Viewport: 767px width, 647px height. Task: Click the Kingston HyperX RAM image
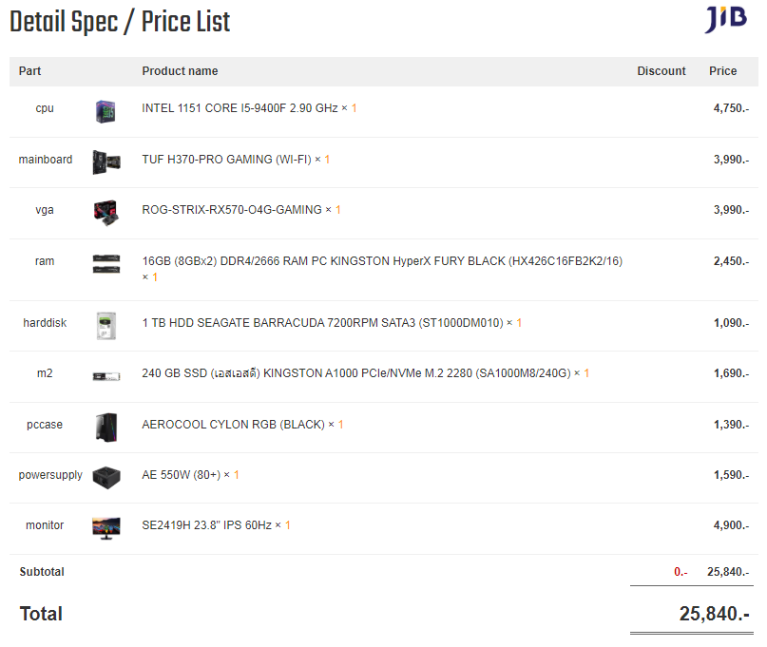tap(105, 263)
